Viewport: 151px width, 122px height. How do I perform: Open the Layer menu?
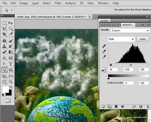click(35, 3)
